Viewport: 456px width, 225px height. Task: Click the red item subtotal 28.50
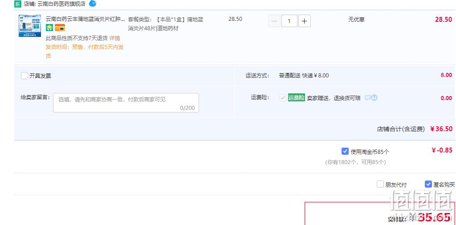(x=444, y=20)
